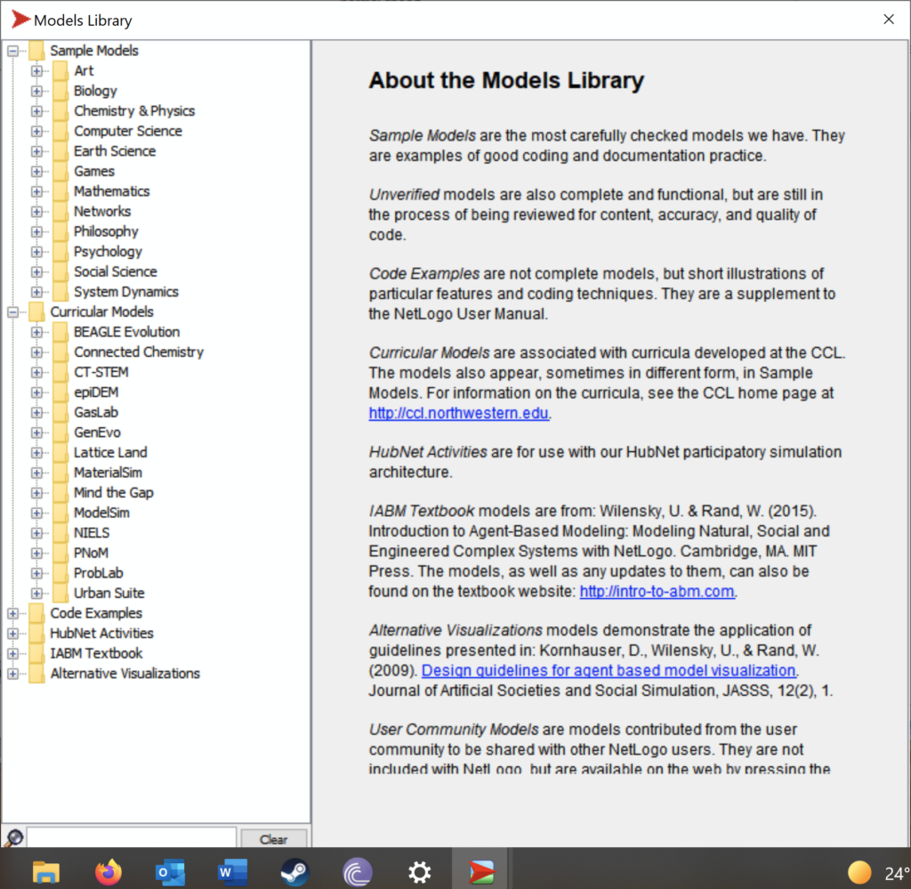
Task: Click the weather widget in taskbar
Action: click(878, 873)
